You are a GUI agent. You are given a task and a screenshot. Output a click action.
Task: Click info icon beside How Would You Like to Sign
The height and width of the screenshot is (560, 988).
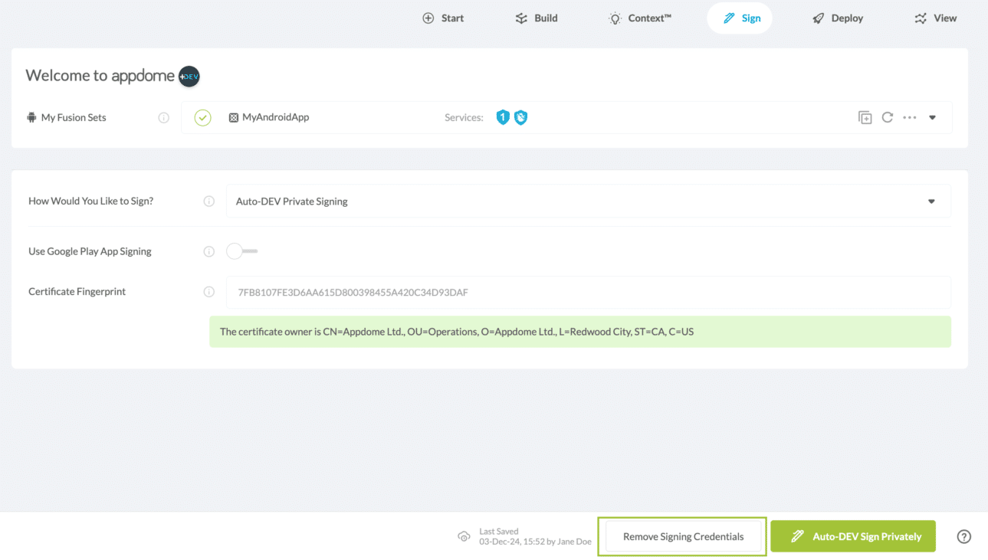pos(208,201)
